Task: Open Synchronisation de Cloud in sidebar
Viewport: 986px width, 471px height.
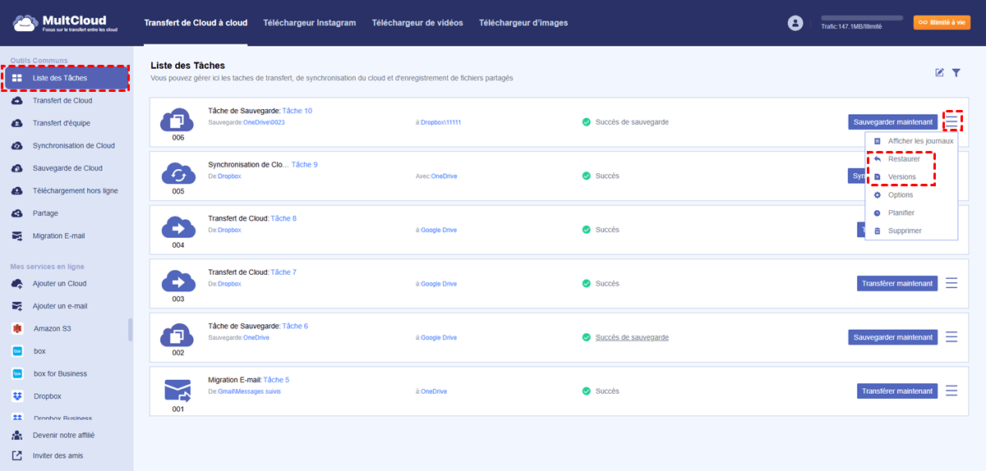Action: point(74,146)
